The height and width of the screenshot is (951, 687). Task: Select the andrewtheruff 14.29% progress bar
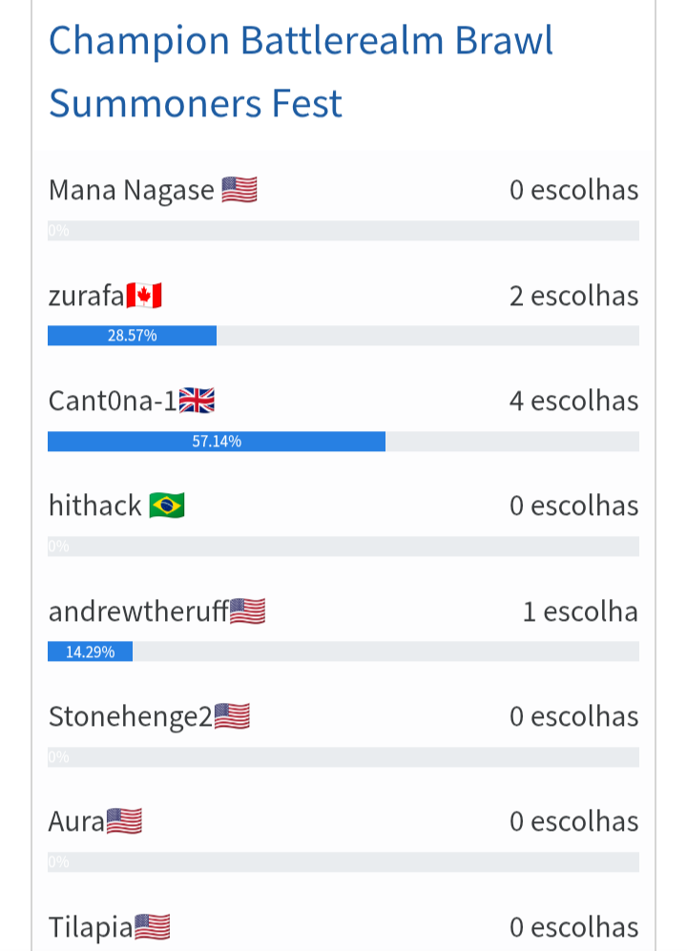343,651
